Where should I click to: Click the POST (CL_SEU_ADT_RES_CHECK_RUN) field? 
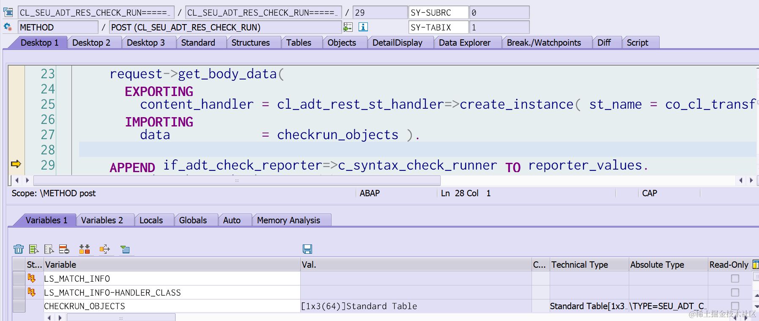click(225, 27)
